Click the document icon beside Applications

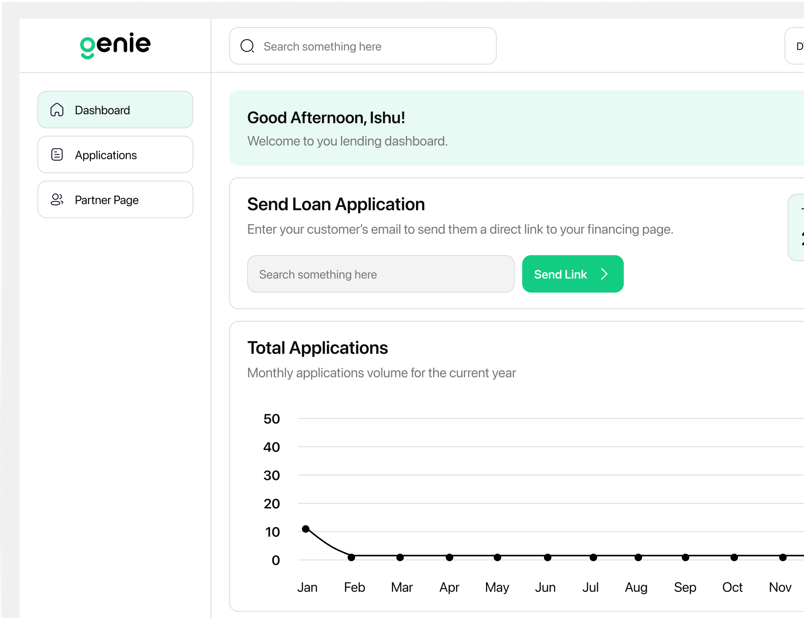point(57,155)
